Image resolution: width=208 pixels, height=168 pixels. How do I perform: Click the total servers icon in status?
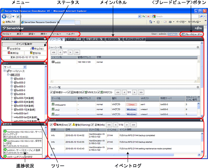(x=8, y=48)
